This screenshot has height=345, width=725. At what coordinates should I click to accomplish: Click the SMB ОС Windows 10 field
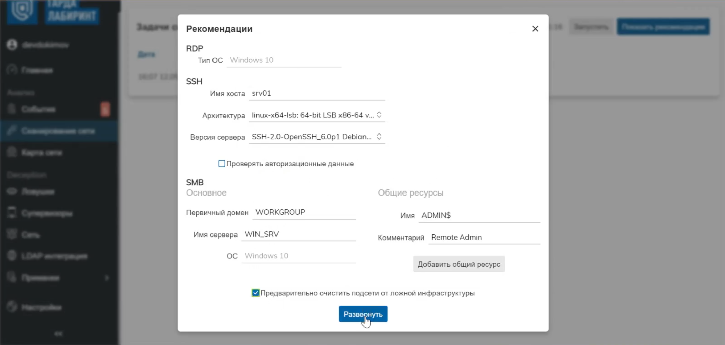click(x=298, y=256)
